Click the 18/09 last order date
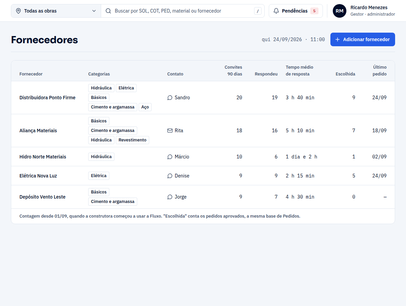Viewport: 406px width, 306px height. (379, 131)
